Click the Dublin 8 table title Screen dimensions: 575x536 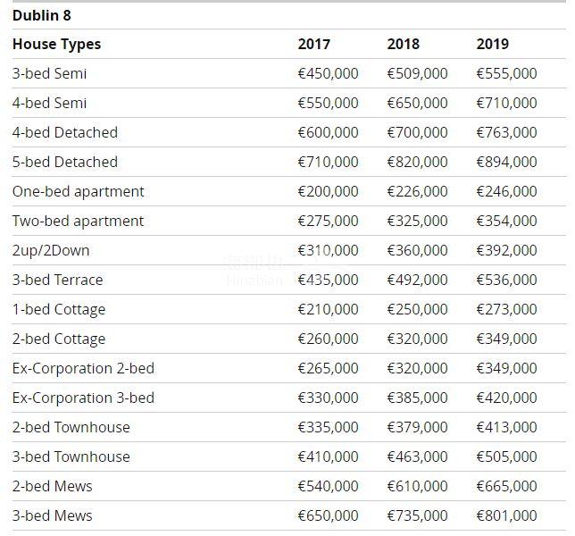click(41, 15)
